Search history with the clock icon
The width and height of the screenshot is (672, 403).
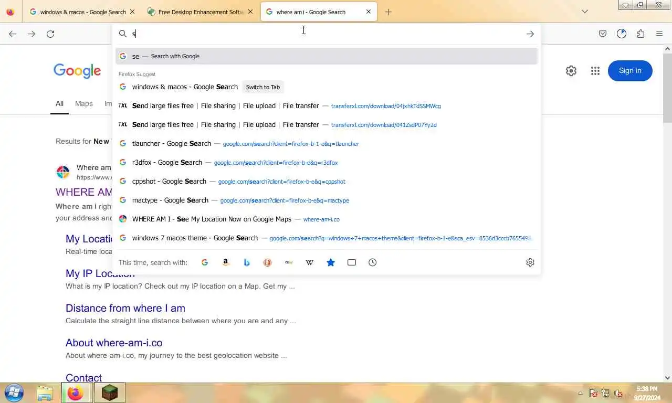click(x=373, y=262)
